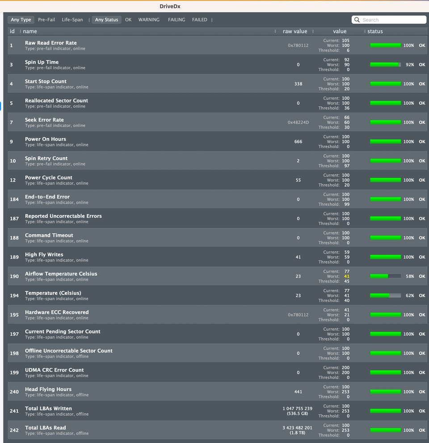Image resolution: width=429 pixels, height=443 pixels.
Task: Select Airflow Temperature Celsius row
Action: [217, 276]
